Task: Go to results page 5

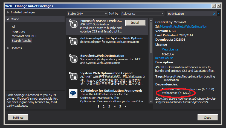Action: click(120, 106)
